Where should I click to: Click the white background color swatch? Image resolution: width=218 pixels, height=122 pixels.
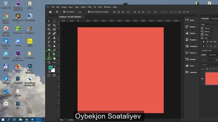[x=53, y=71]
